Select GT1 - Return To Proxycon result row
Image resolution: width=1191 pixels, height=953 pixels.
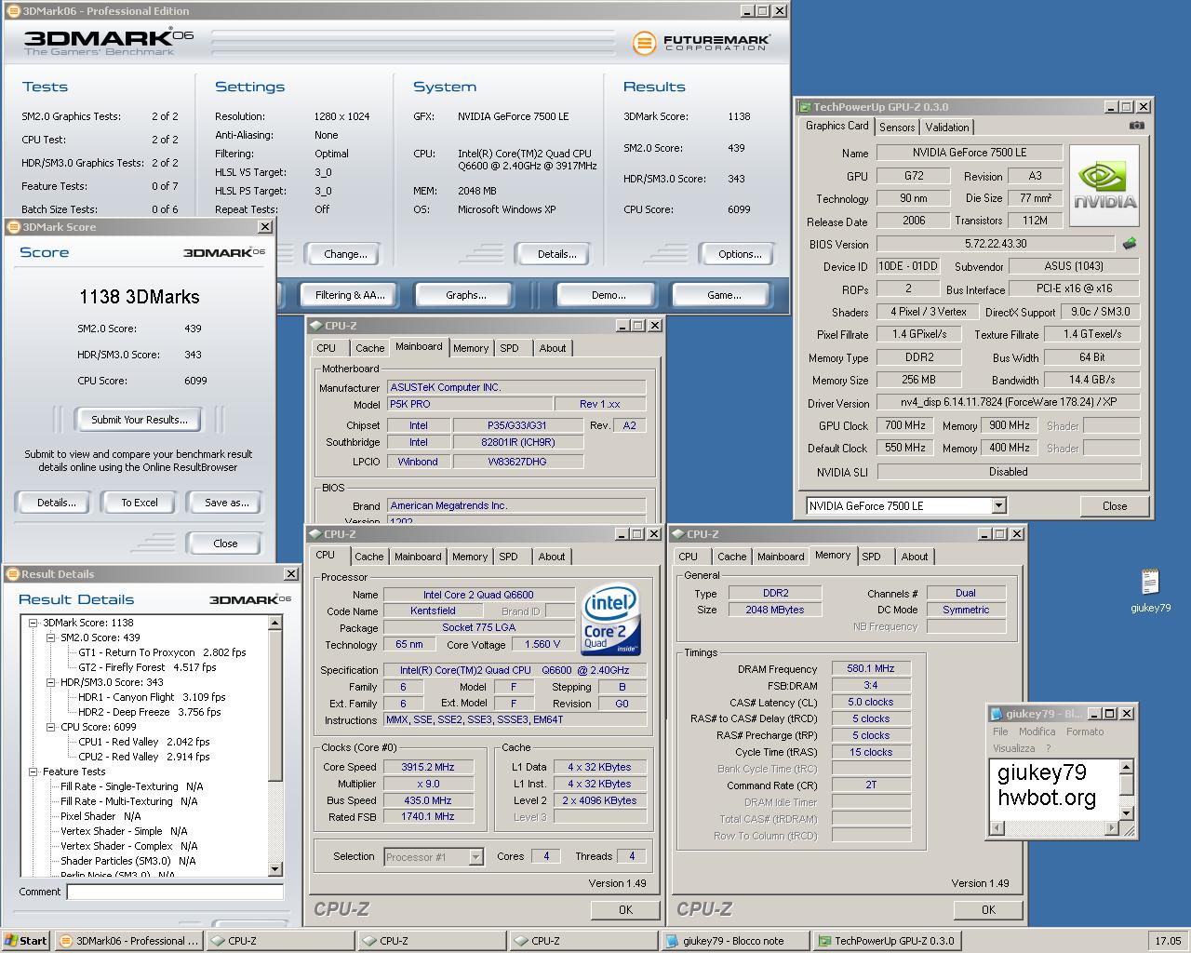pyautogui.click(x=163, y=652)
